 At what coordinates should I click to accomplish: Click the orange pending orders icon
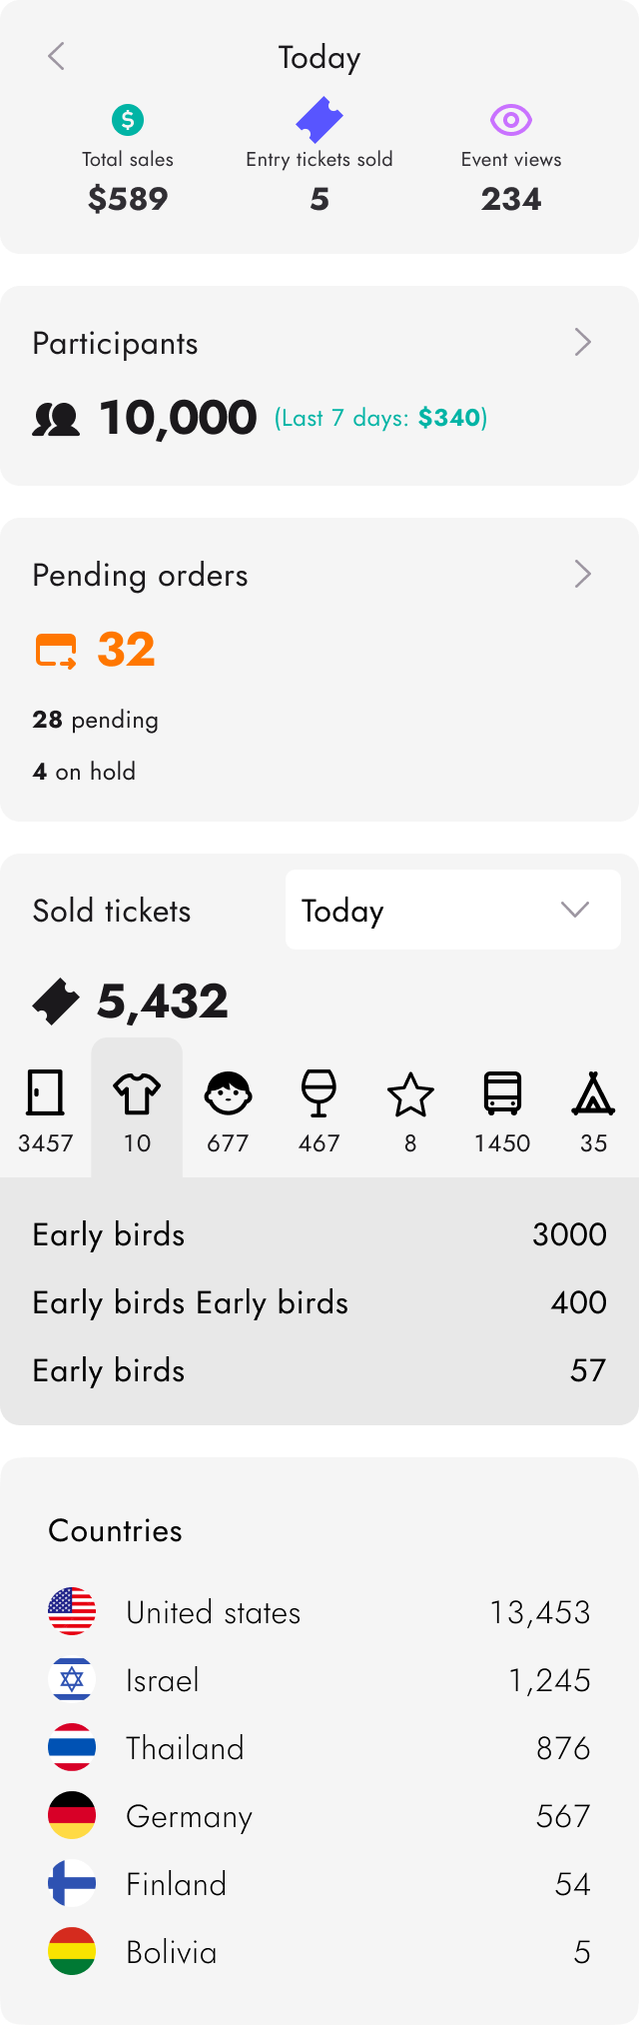click(56, 651)
